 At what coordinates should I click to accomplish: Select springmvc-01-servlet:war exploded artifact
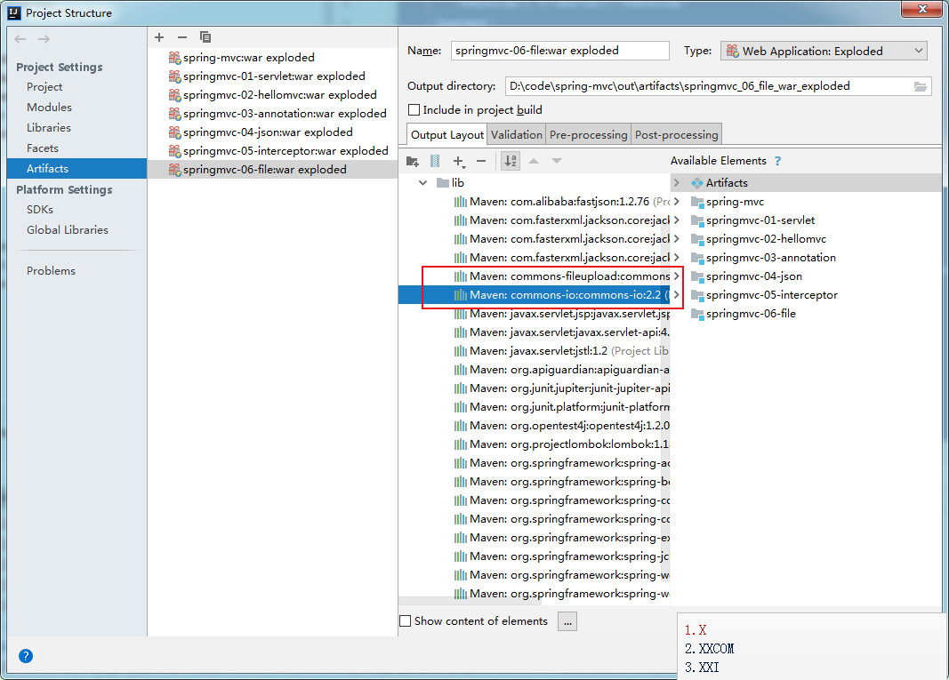[272, 76]
